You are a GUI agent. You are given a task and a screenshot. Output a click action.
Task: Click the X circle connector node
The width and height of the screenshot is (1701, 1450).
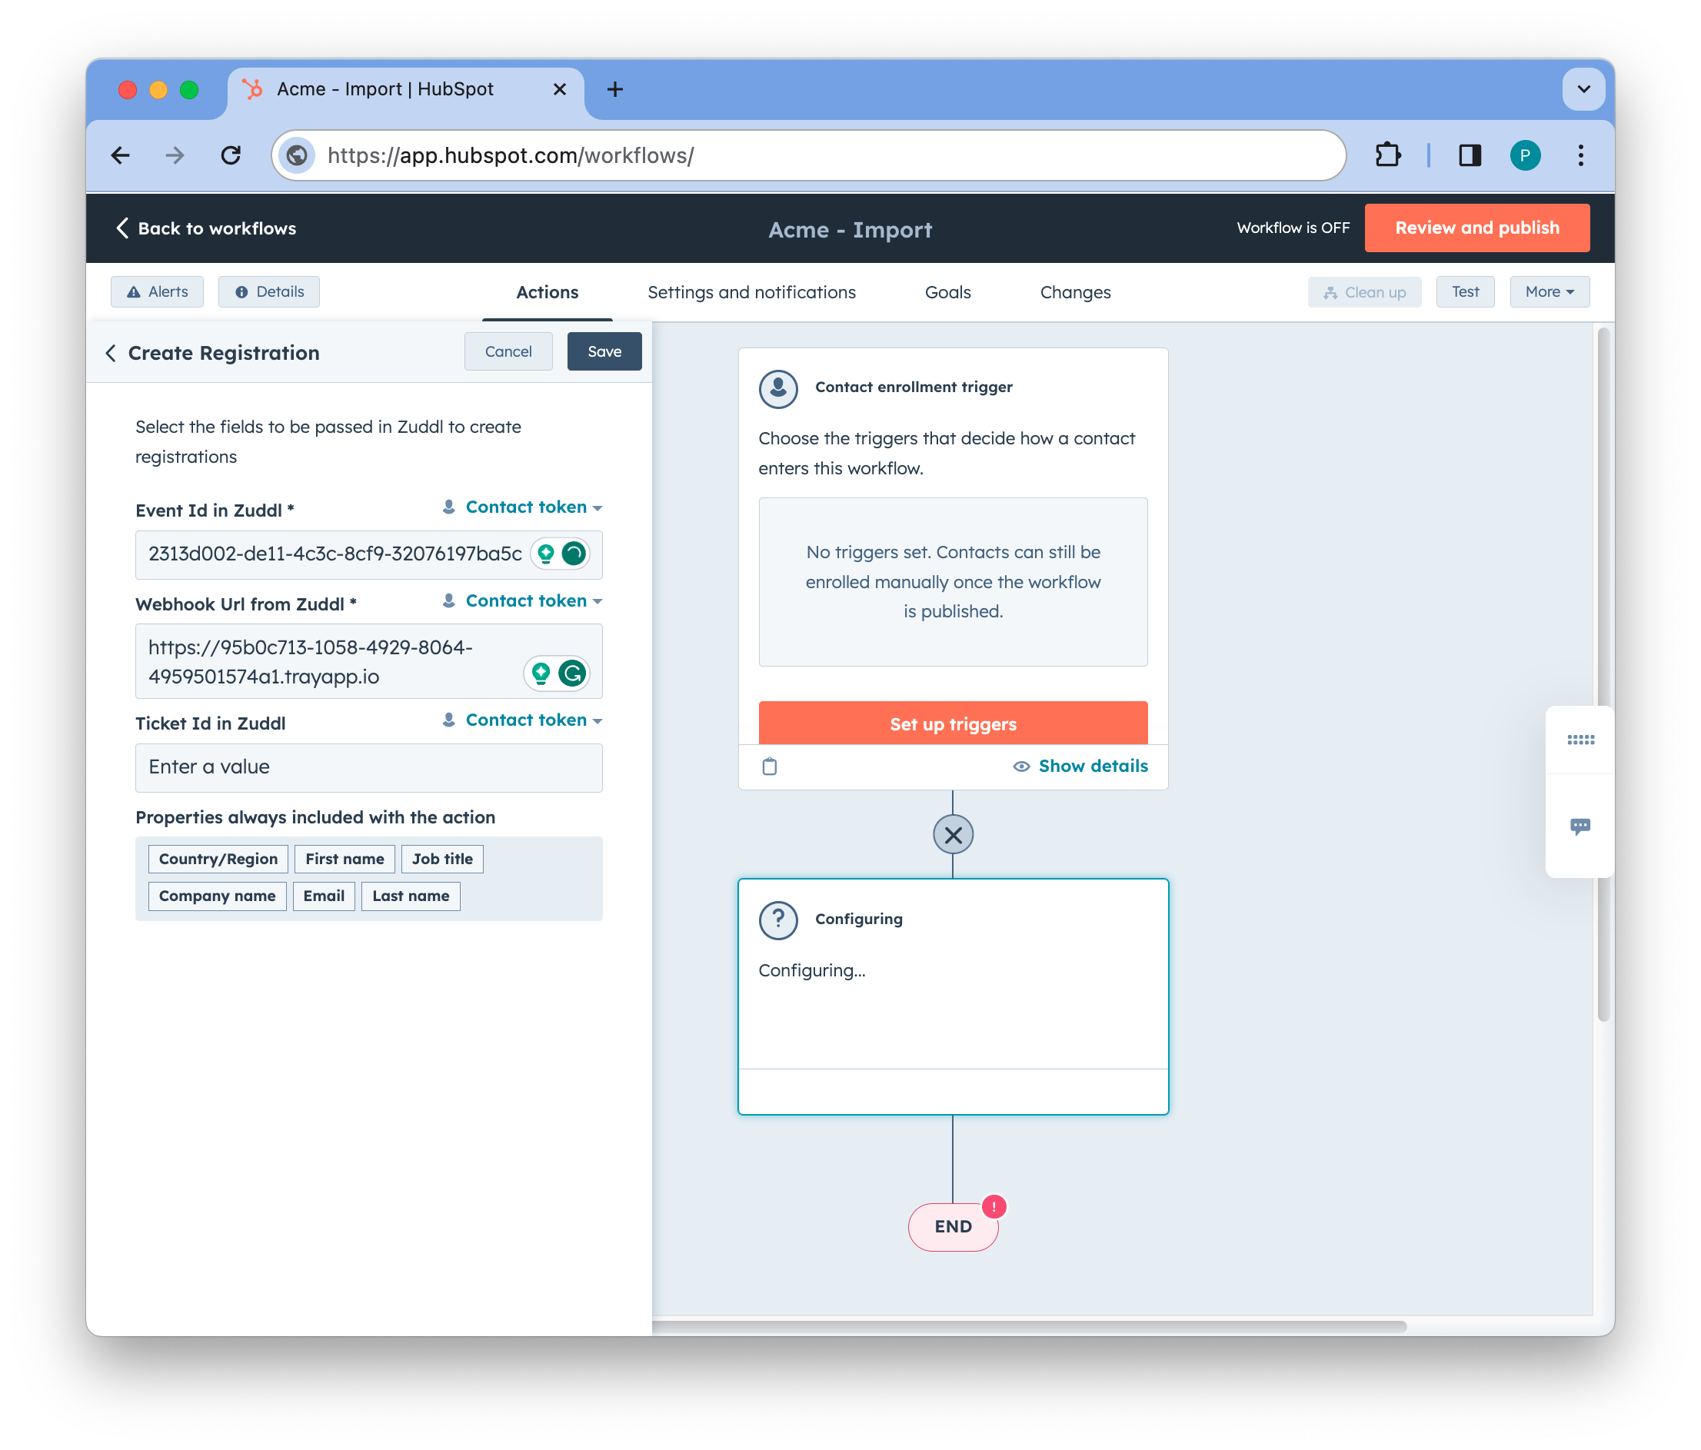click(x=953, y=836)
